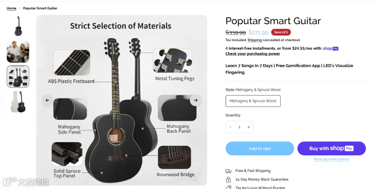Viewport: 376px width, 189px height.
Task: Click the Shop Pay logo badge
Action: click(330, 49)
